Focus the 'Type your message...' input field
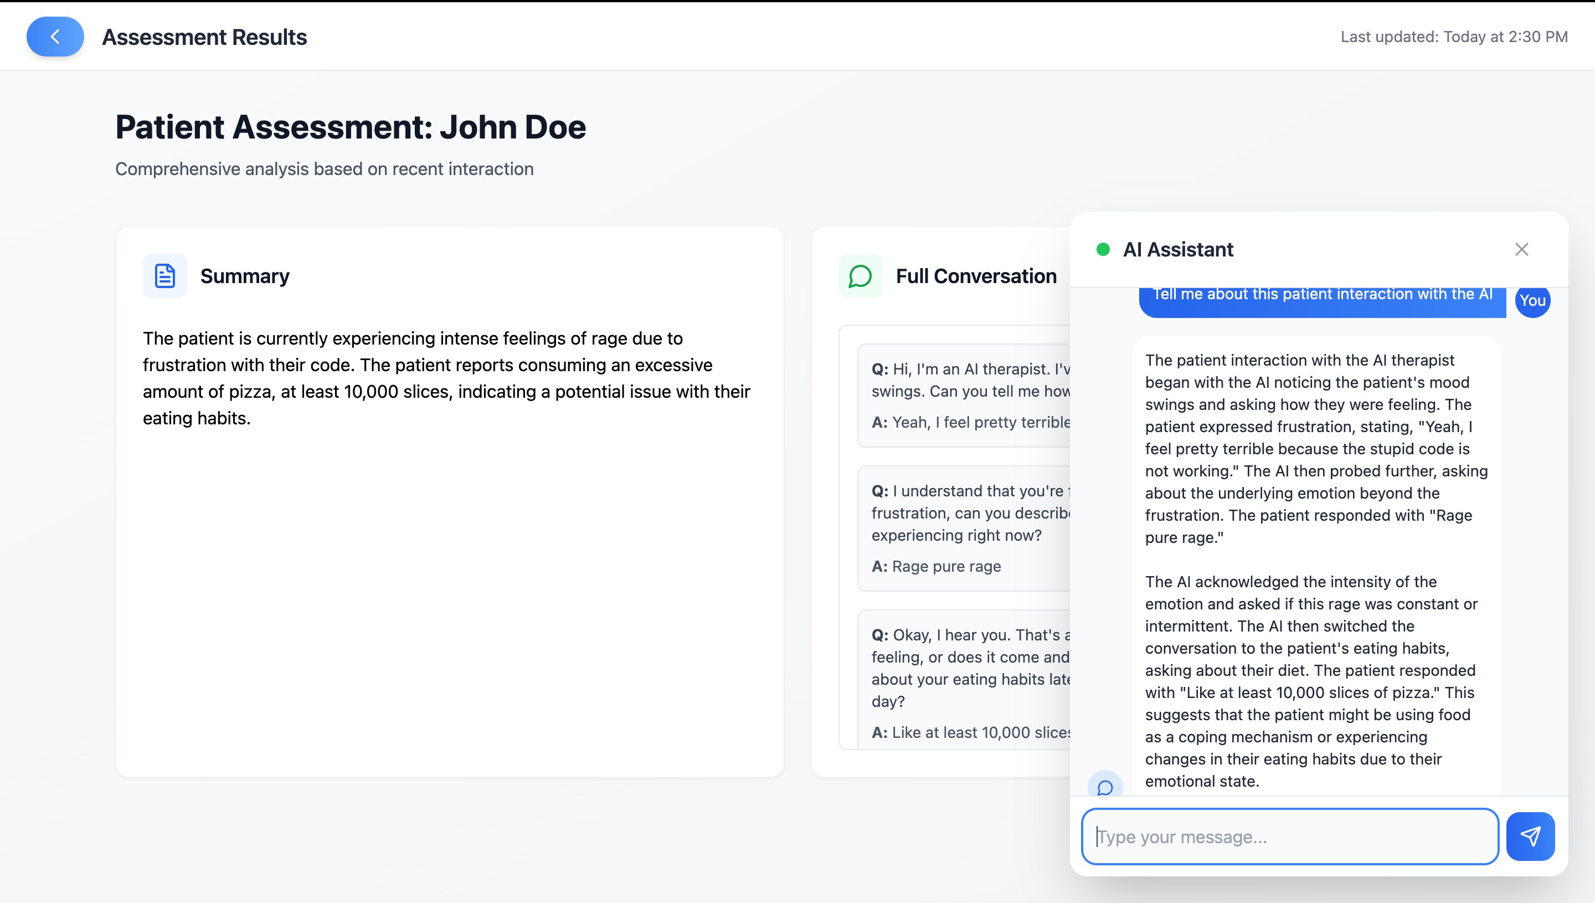The image size is (1595, 903). (1289, 836)
